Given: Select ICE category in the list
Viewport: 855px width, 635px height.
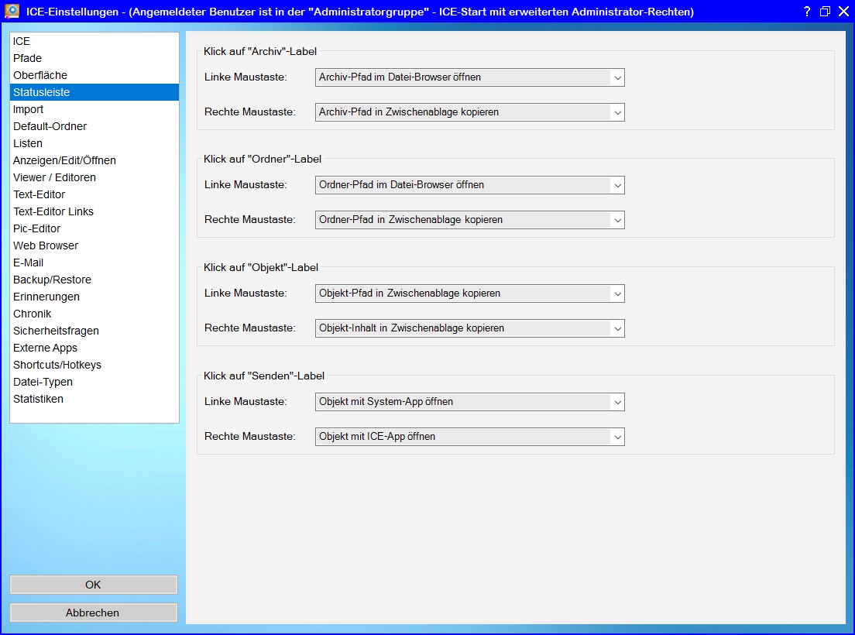Looking at the screenshot, I should tap(94, 41).
